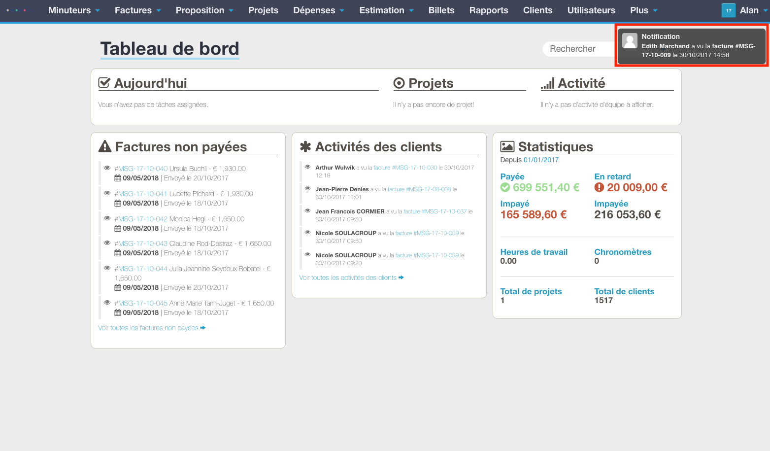Open facture #MSG-17-10-037 activity link

pyautogui.click(x=435, y=211)
